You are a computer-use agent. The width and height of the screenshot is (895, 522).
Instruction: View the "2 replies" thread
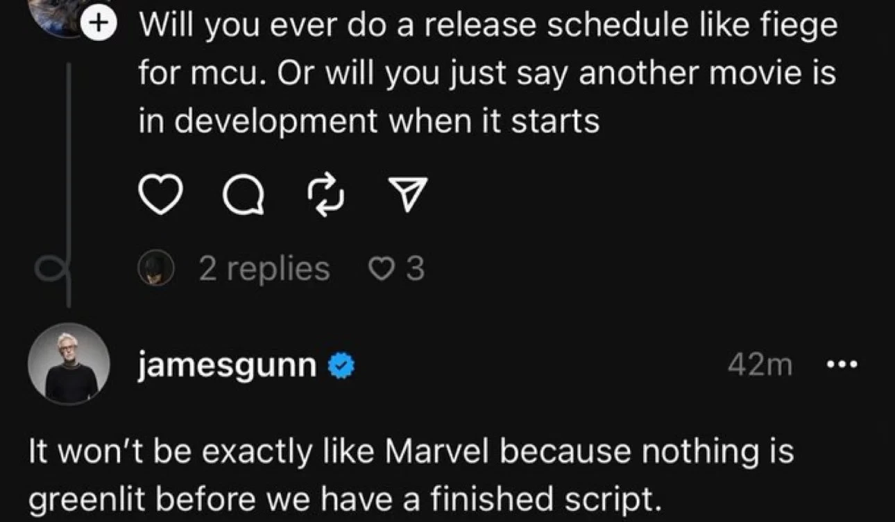(x=264, y=269)
